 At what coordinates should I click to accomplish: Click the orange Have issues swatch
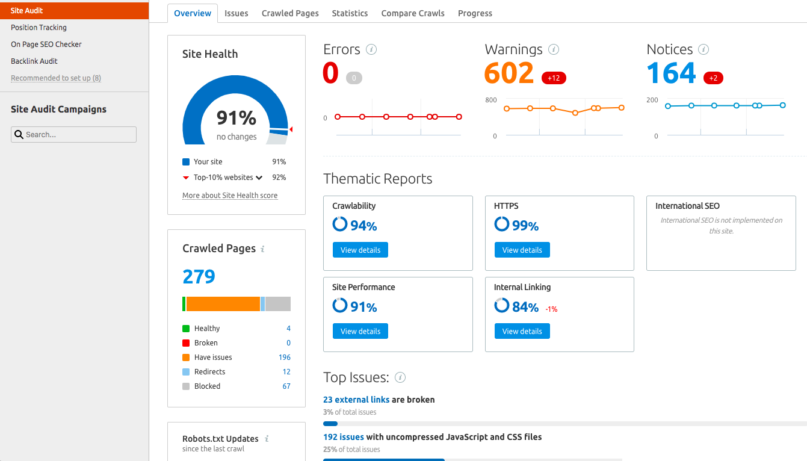click(x=186, y=357)
